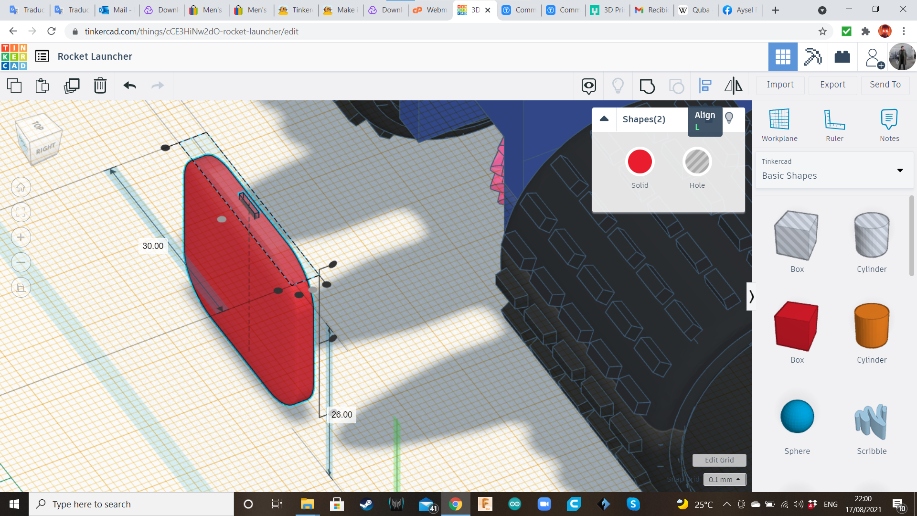Click the Undo arrow
917x516 pixels.
click(129, 86)
